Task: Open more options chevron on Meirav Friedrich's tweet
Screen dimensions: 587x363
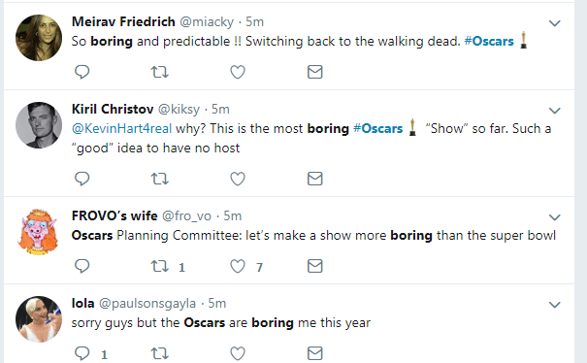Action: click(554, 23)
